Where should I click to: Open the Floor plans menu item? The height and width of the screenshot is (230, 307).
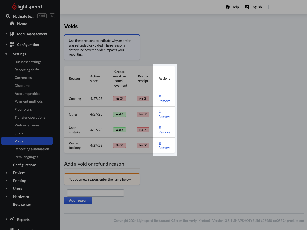[x=23, y=109]
